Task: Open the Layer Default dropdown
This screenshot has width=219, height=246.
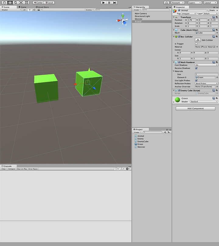Action: click(x=210, y=14)
